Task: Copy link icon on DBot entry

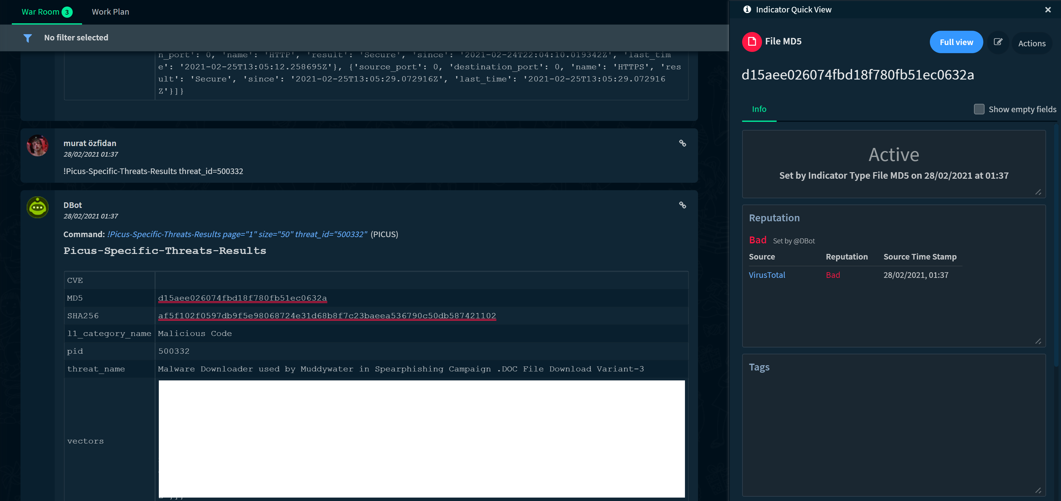Action: (x=682, y=205)
